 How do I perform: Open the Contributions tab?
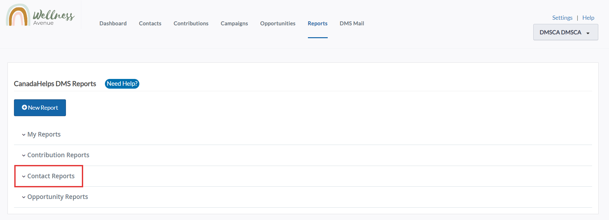[x=191, y=23]
